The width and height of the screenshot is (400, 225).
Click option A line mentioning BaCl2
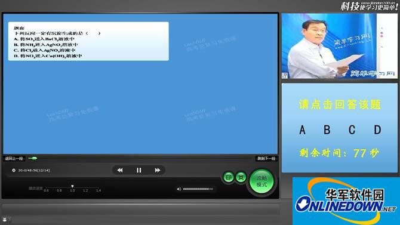point(44,39)
